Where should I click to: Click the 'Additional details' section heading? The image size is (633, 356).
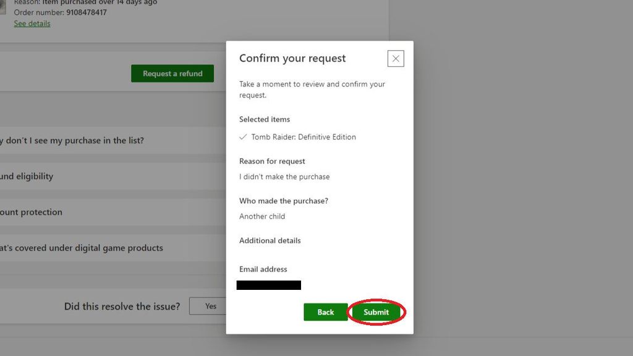point(270,240)
